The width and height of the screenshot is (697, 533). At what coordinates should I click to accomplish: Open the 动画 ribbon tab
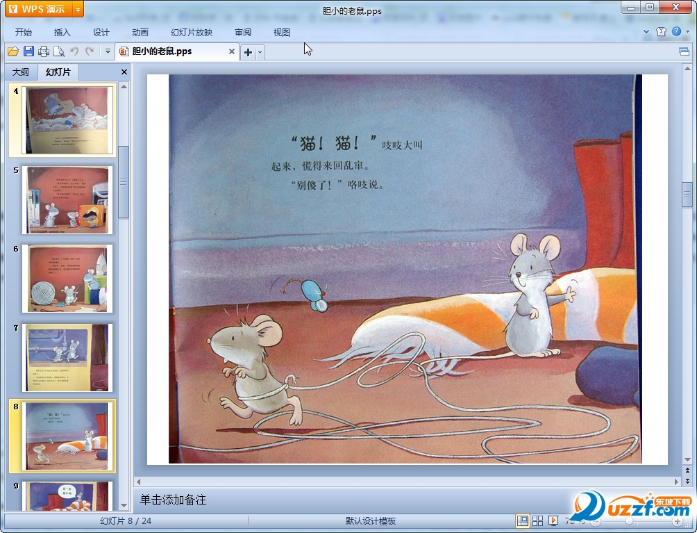(140, 33)
